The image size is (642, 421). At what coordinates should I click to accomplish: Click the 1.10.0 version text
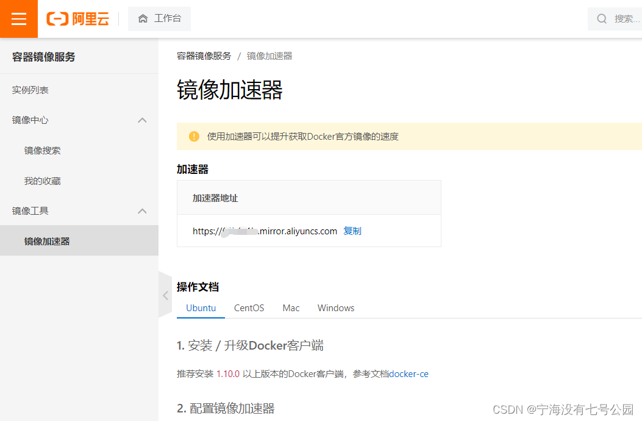tap(228, 374)
